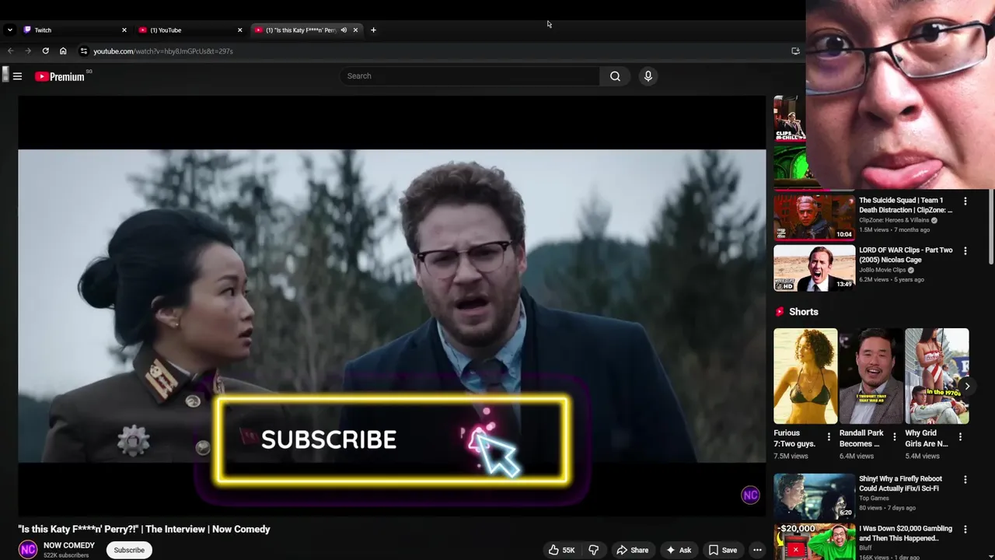Navigate forward in browser history
The image size is (995, 560).
(28, 51)
